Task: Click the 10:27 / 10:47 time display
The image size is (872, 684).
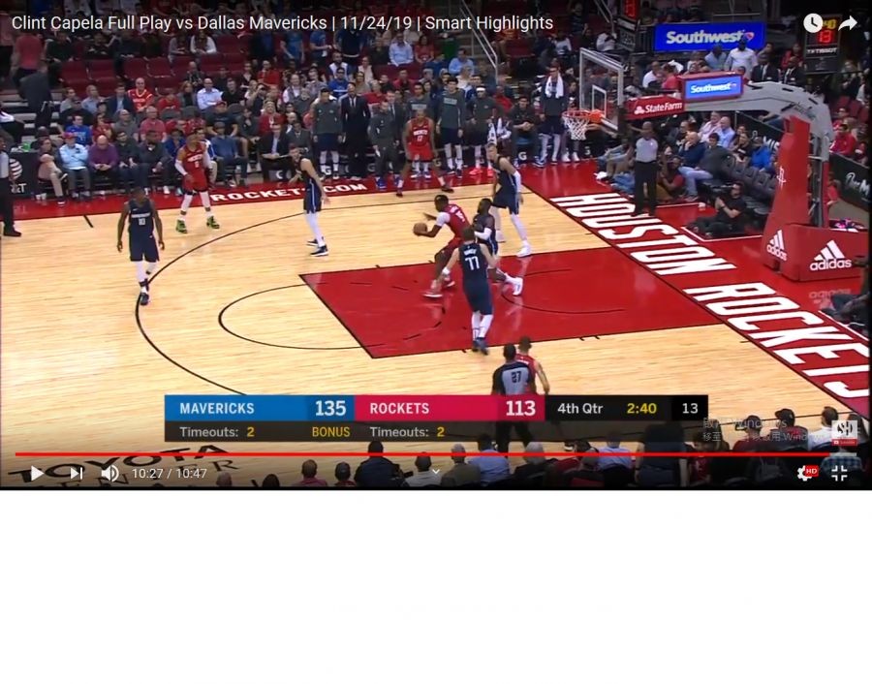Action: click(x=169, y=473)
